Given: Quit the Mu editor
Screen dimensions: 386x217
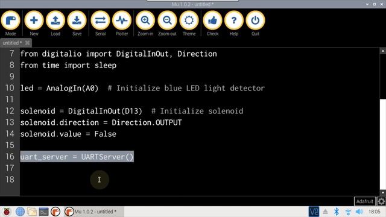Looking at the screenshot, I should (255, 24).
